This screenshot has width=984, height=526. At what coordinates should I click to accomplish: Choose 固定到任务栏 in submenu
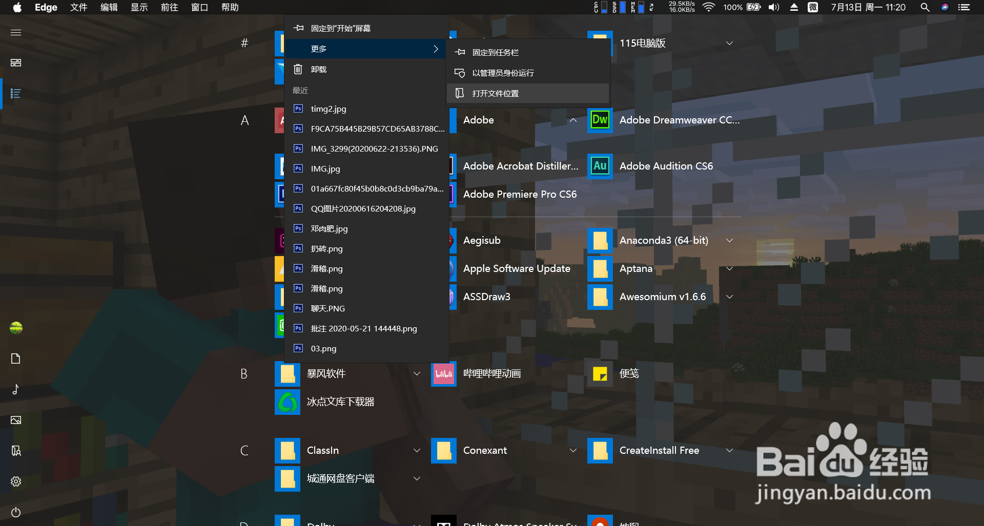click(x=528, y=52)
